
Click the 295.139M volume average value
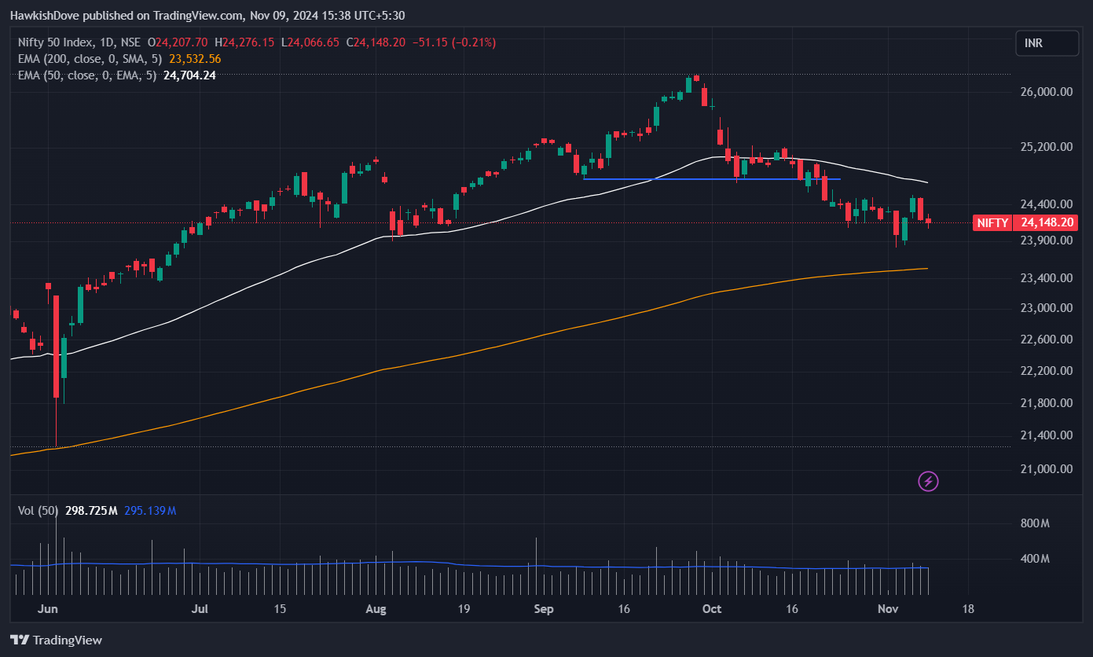point(150,511)
